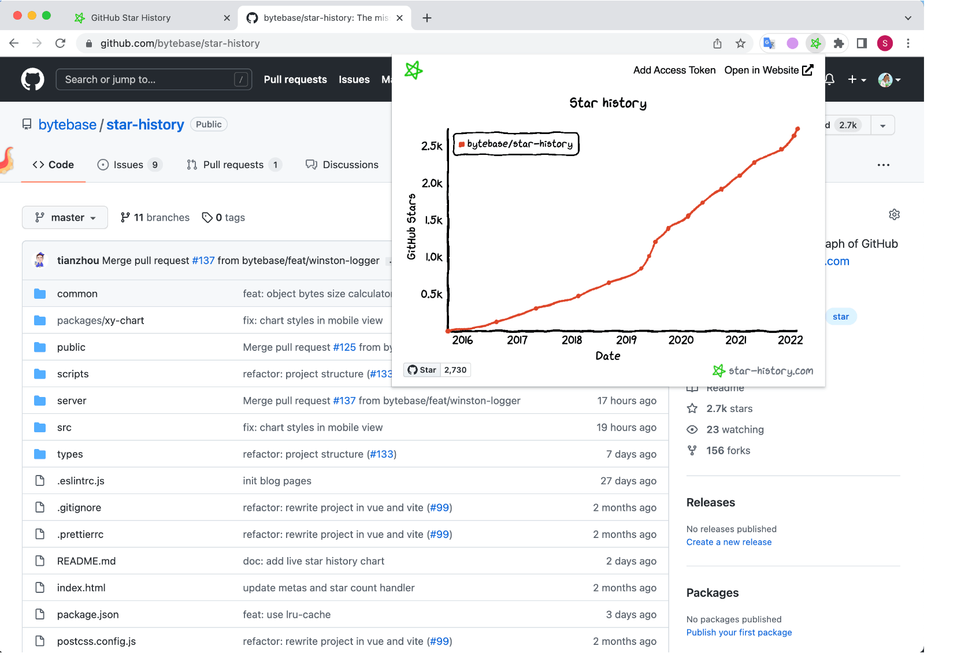Click the 2,730 star count badge
972x668 pixels.
[455, 370]
